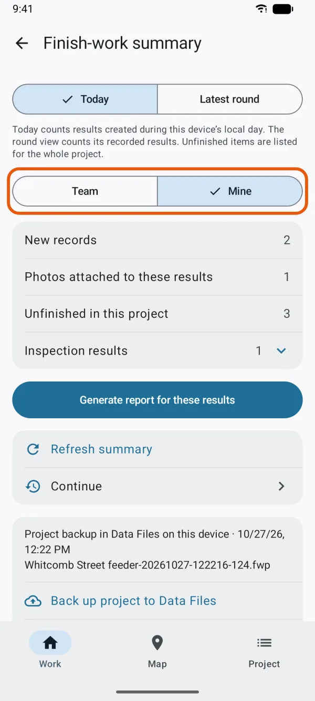
Task: Go to the Project tab label
Action: [x=264, y=664]
